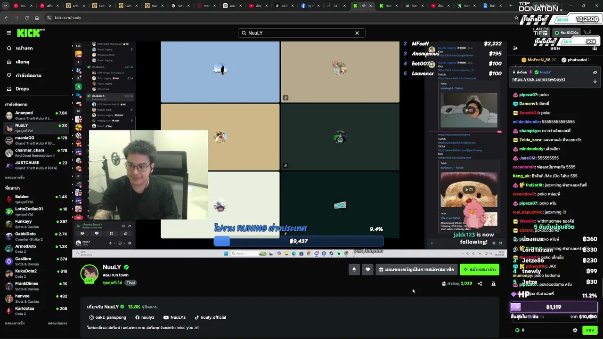Switch to the Salt browser tab
The image size is (603, 339).
pyautogui.click(x=180, y=6)
